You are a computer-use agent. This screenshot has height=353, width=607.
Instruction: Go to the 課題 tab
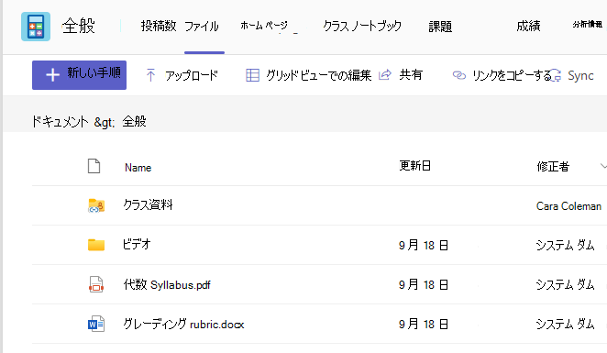point(440,27)
